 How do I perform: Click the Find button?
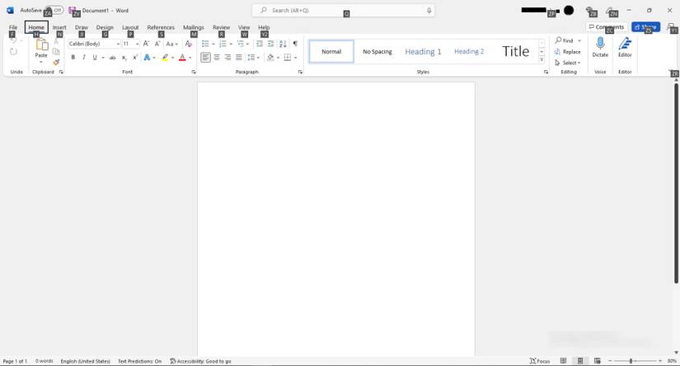coord(565,40)
